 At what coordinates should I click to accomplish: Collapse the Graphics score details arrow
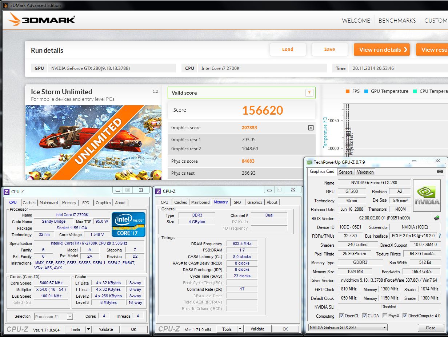tap(311, 128)
